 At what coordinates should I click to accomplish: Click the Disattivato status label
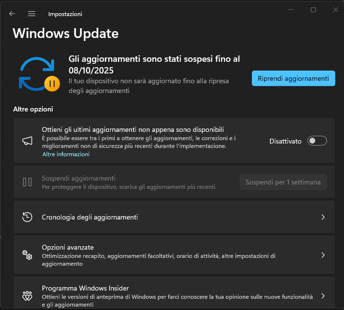286,141
